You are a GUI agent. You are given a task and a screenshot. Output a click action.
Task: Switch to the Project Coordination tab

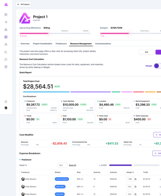point(42,44)
